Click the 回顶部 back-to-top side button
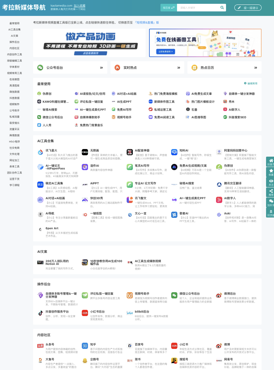Screen dimensions: 274x370 tap(270, 213)
